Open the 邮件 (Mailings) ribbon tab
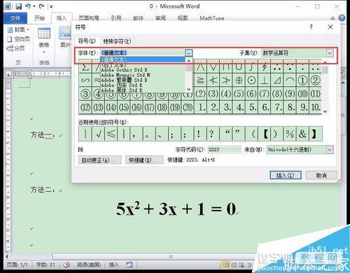 point(138,18)
